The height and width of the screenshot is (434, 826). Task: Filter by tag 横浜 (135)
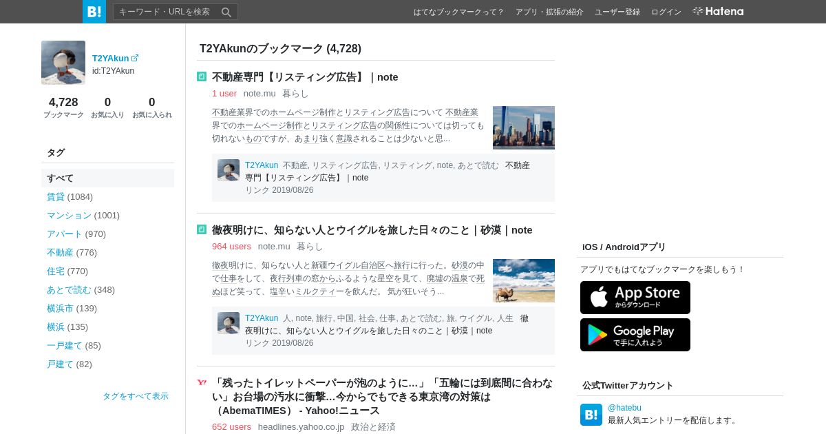[x=56, y=327]
